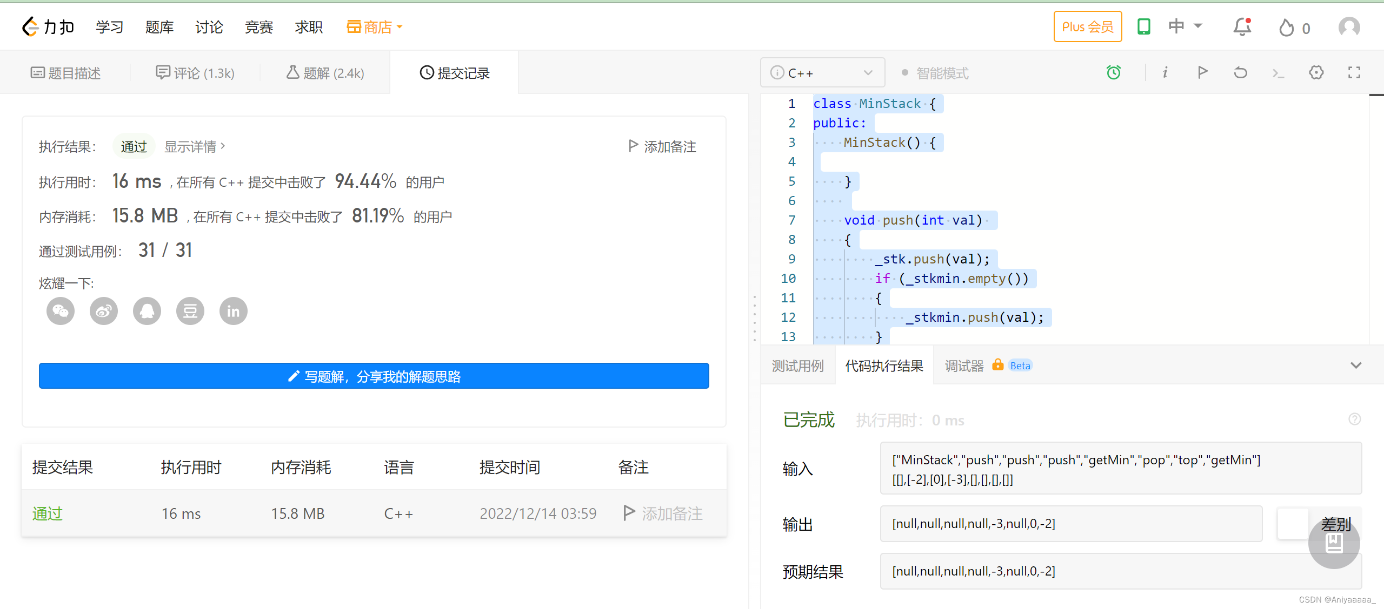Click the panel divider drag handle
Viewport: 1384px width, 609px height.
[755, 319]
